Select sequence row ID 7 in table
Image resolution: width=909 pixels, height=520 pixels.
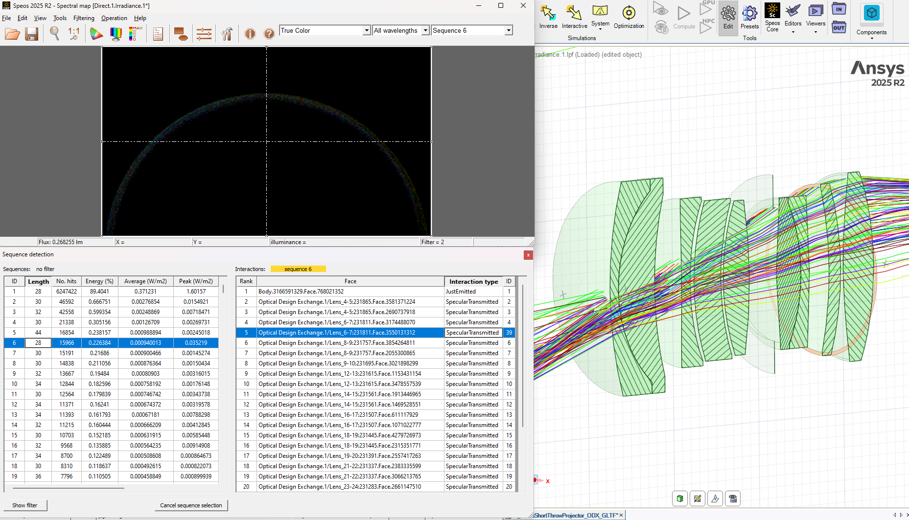tap(111, 353)
